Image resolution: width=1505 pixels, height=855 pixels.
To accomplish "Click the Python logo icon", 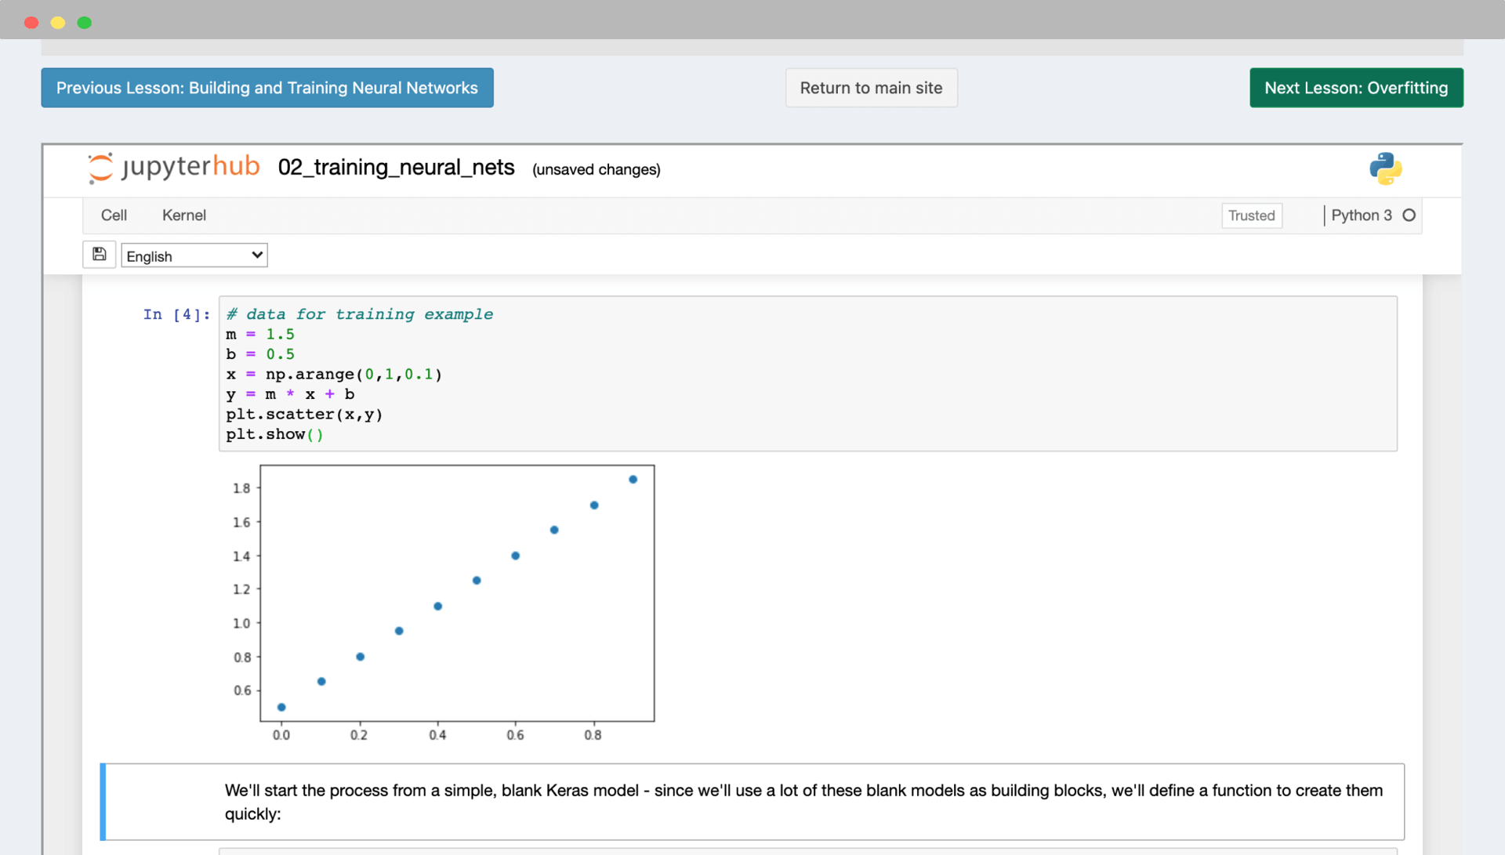I will tap(1385, 168).
